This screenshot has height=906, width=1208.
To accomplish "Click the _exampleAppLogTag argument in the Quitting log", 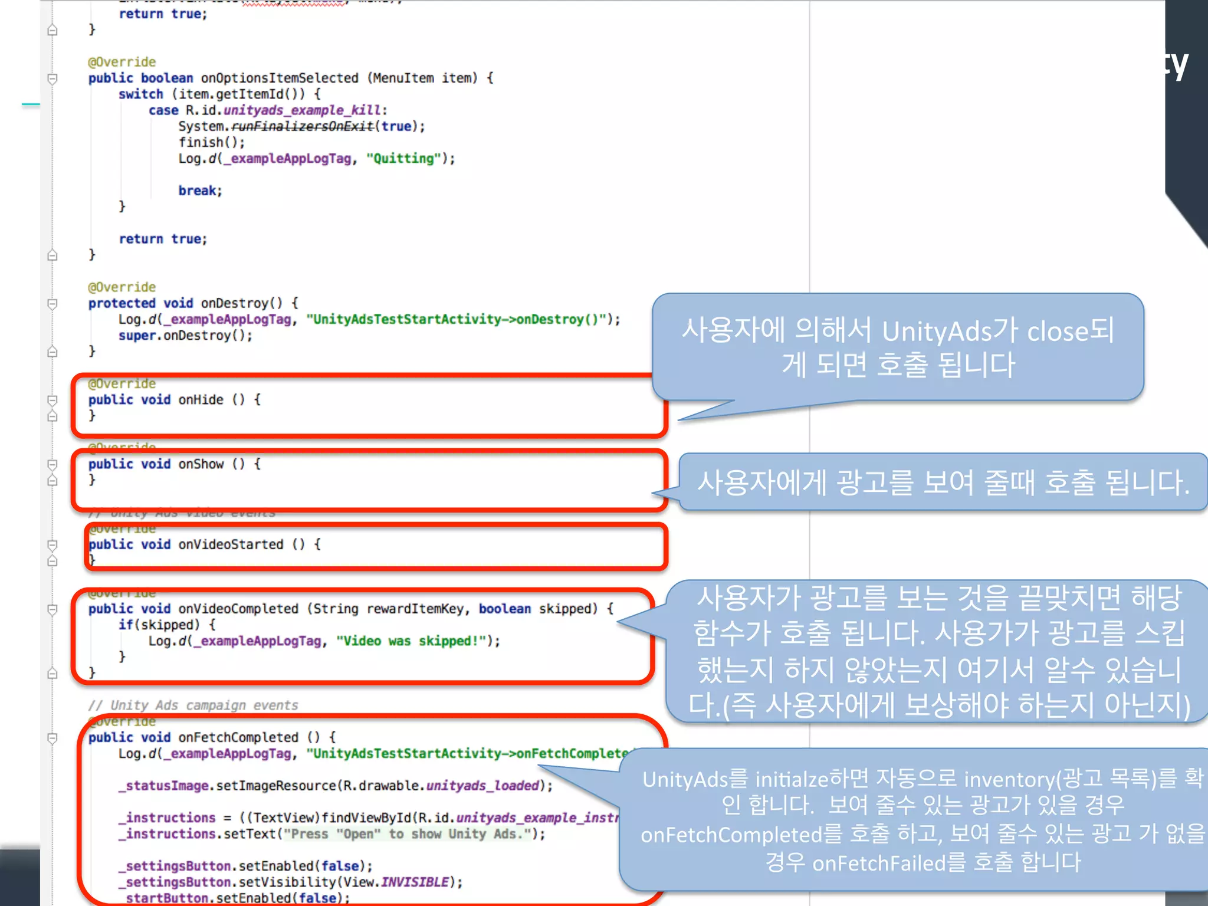I will (x=287, y=159).
